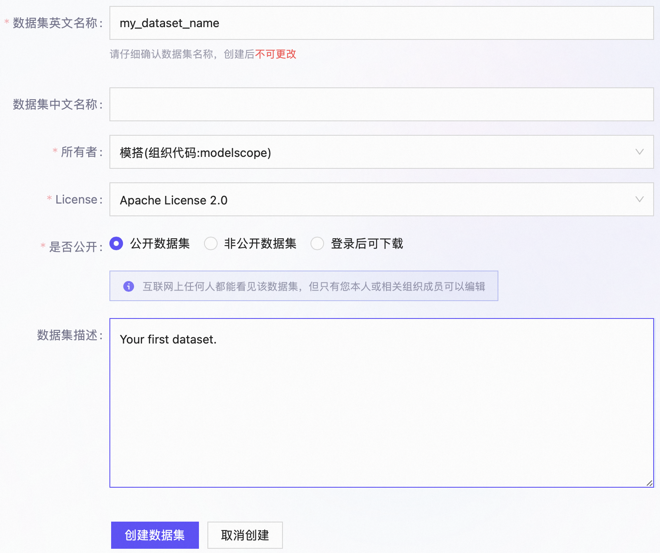Click the info icon in the visibility notice
Image resolution: width=660 pixels, height=553 pixels.
point(129,286)
